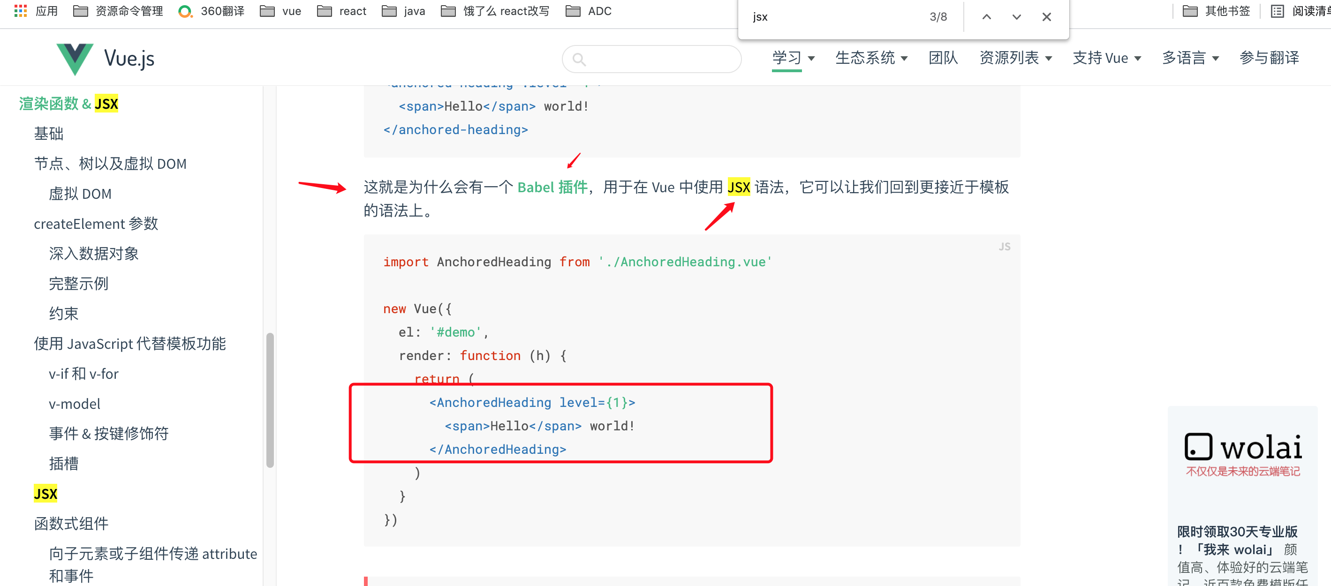Image resolution: width=1331 pixels, height=586 pixels.
Task: Click the search magnifier icon
Action: click(579, 60)
